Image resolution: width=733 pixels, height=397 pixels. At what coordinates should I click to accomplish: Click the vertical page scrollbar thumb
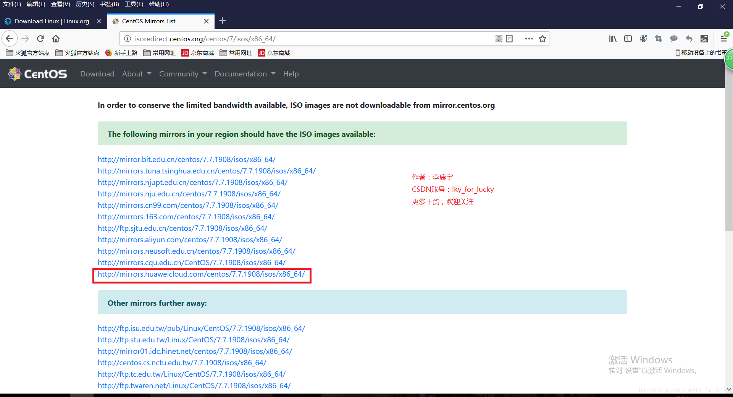pos(729,148)
